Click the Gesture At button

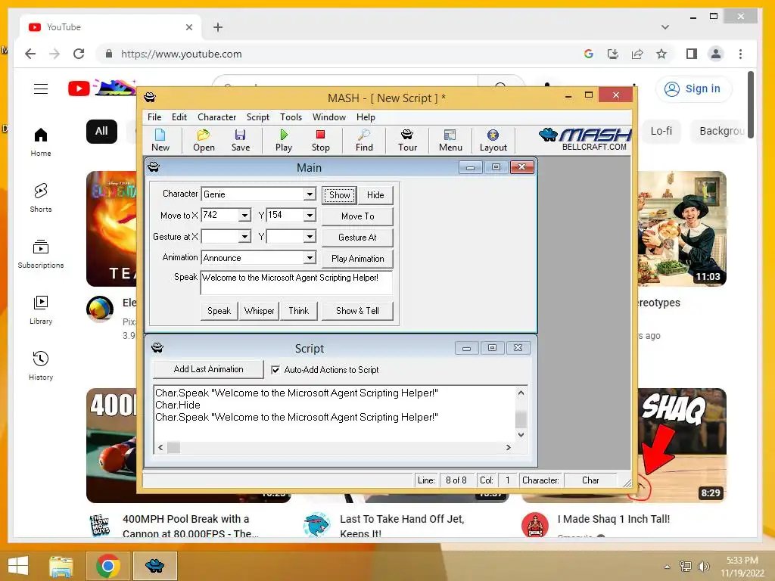(357, 237)
